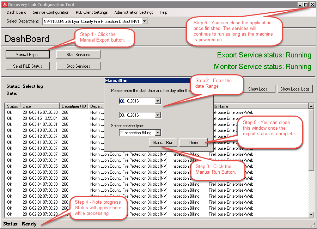Viewport: 317px width, 229px height.
Task: Expand the Select Department dropdown
Action: 144,21
